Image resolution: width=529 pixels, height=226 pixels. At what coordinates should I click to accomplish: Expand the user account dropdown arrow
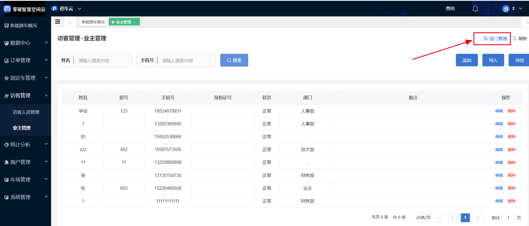pyautogui.click(x=520, y=9)
